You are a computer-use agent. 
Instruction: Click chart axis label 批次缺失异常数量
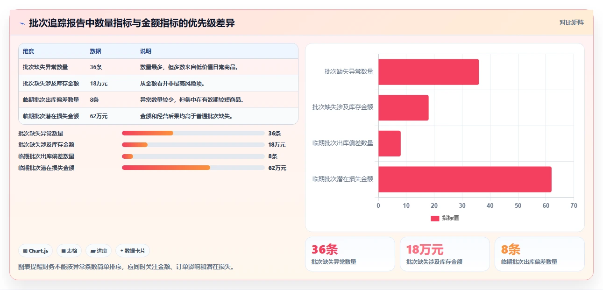tap(349, 72)
